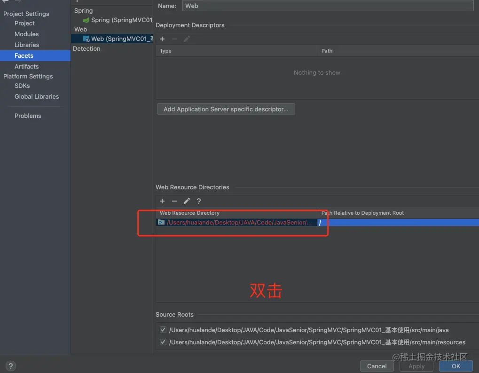Open the Libraries section
The image size is (479, 373).
(x=27, y=45)
